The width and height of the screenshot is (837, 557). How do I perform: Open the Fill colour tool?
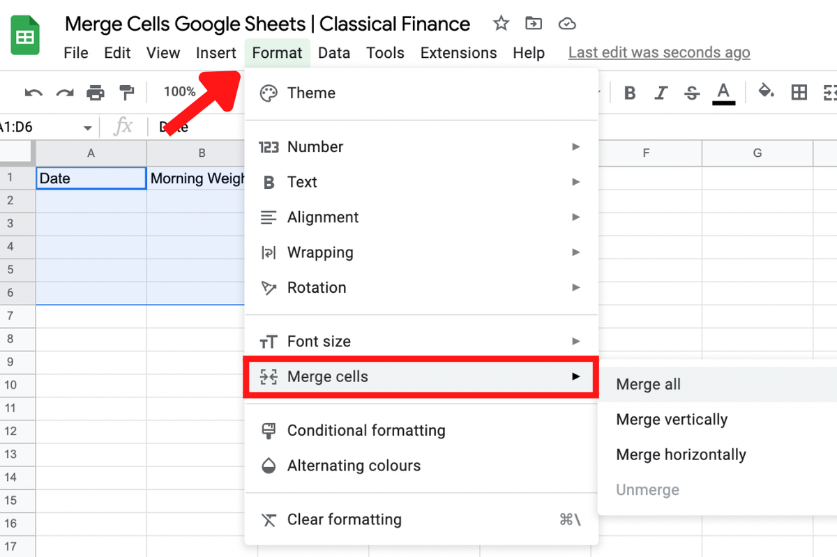(766, 91)
